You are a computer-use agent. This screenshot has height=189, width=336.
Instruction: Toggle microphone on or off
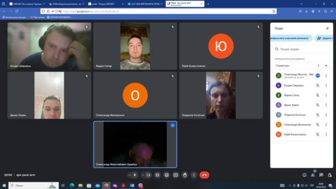134,175
